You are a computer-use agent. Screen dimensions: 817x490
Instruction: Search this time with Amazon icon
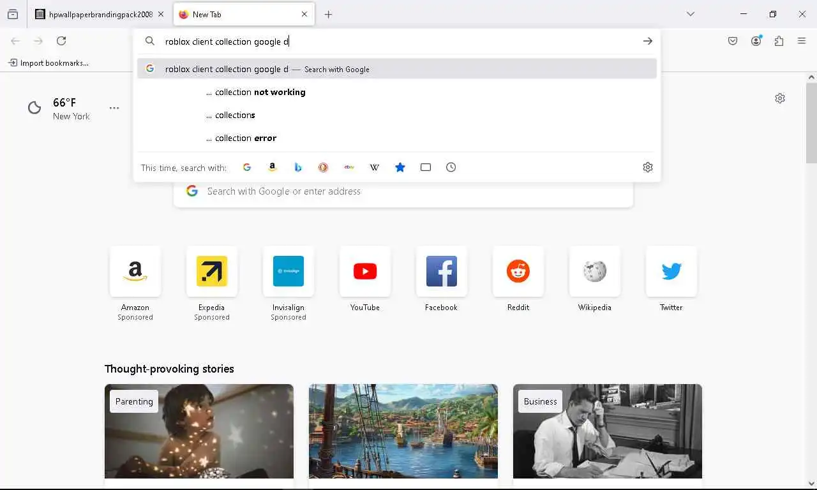coord(273,167)
